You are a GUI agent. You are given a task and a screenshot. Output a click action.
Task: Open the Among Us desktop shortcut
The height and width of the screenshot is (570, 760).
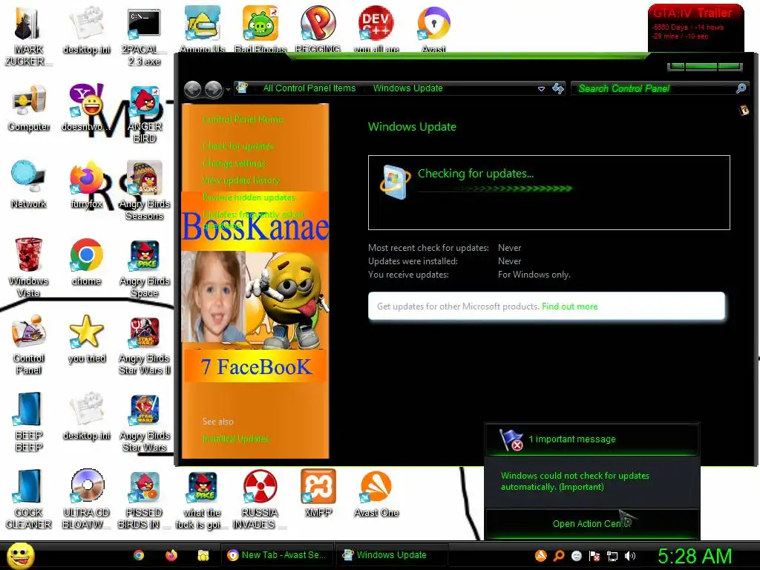[202, 29]
